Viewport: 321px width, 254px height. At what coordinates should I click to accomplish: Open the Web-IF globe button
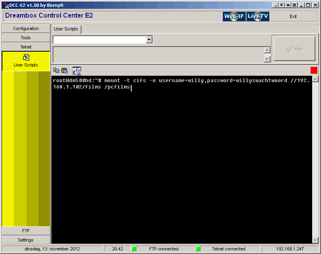[234, 16]
